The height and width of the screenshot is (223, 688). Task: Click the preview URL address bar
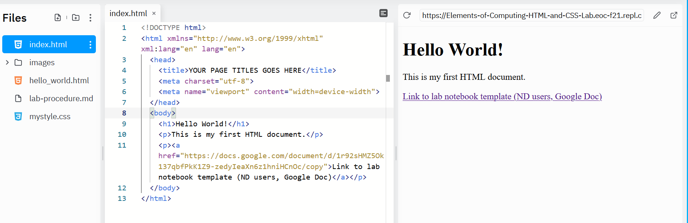click(531, 15)
